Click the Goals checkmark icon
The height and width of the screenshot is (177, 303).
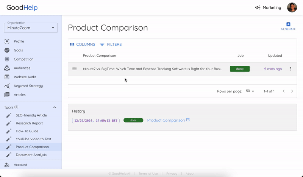pyautogui.click(x=7, y=50)
